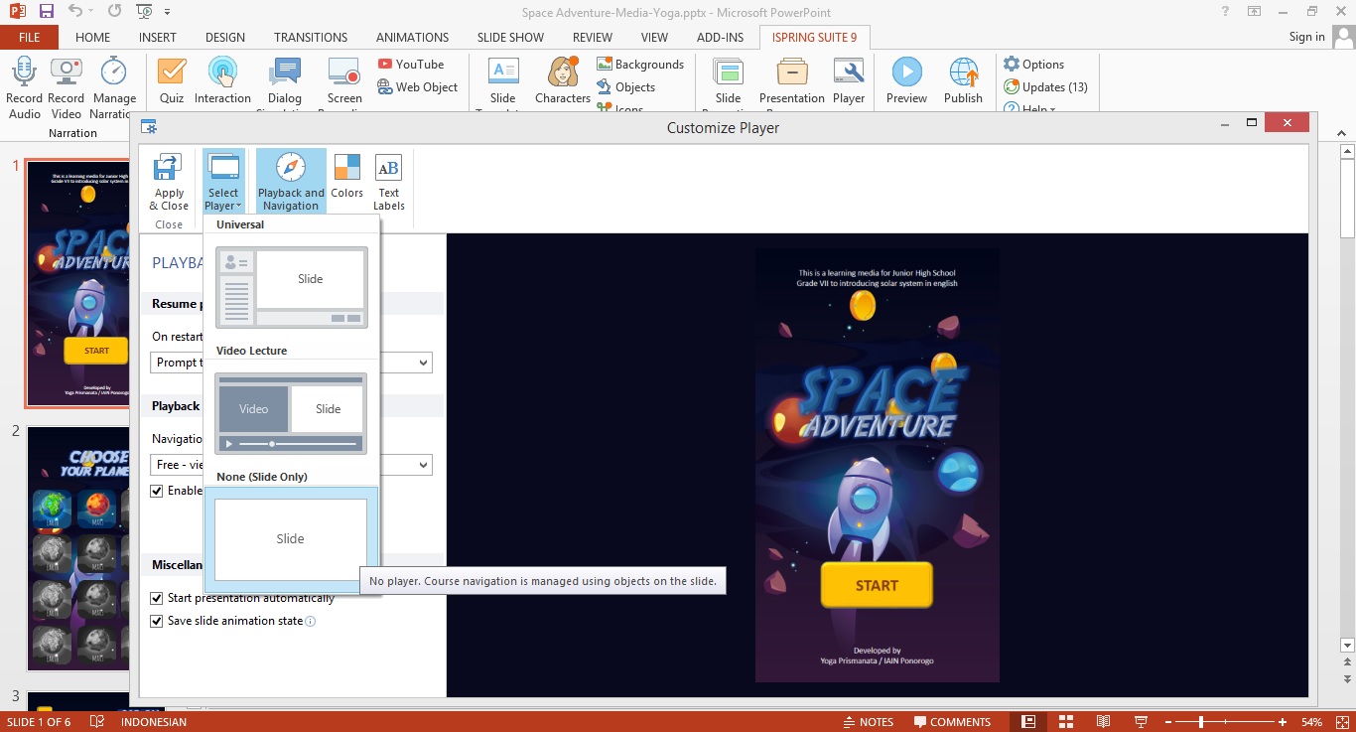Click the zoom slider handle in status bar
Screen dimensions: 1356x732
point(1201,722)
